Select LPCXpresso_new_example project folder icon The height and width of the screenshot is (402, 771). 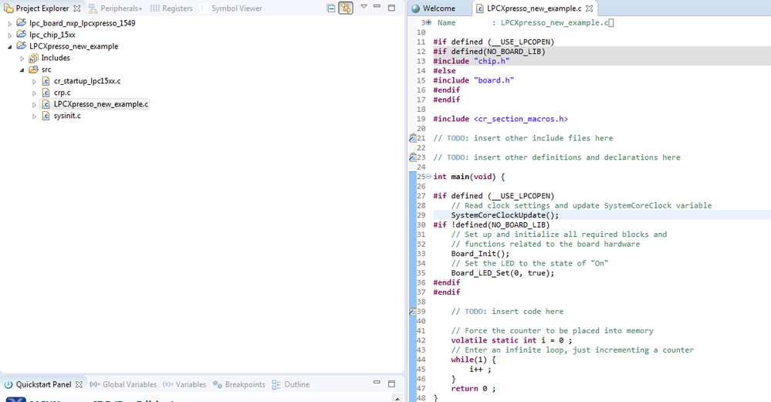point(21,46)
